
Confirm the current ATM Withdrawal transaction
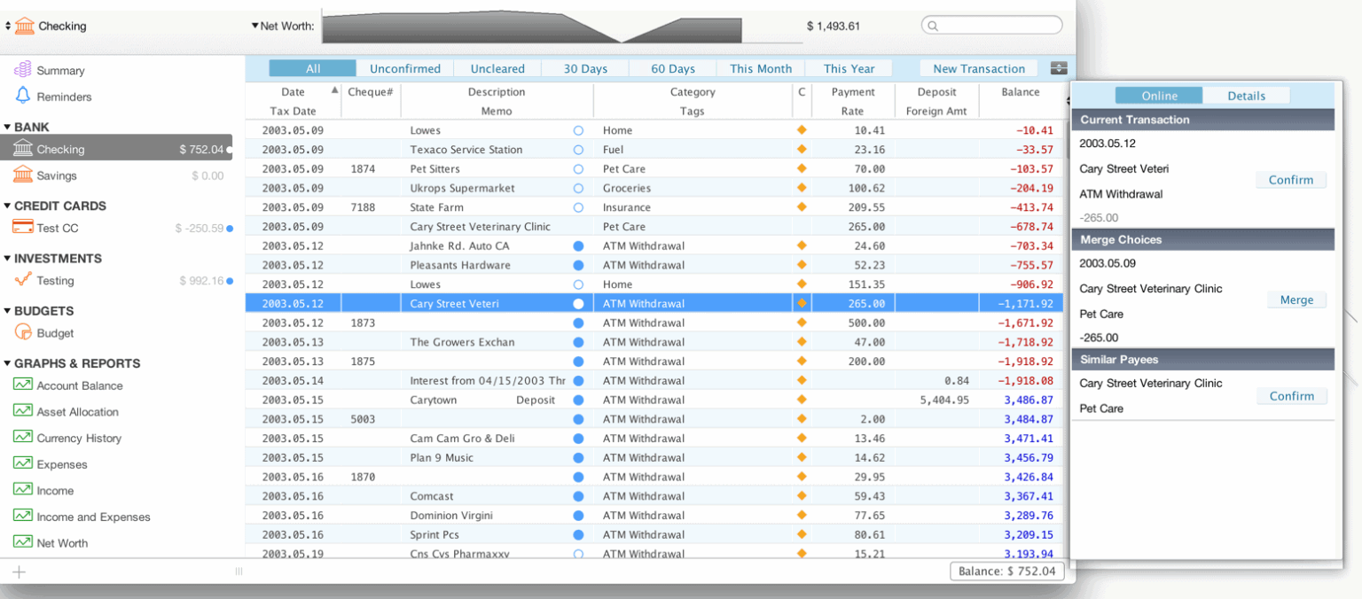coord(1291,180)
